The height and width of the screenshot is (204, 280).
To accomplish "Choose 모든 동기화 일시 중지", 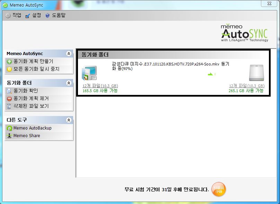I will tap(36, 69).
